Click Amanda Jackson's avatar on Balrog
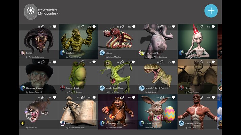This screenshot has width=241, height=135. 23,53
